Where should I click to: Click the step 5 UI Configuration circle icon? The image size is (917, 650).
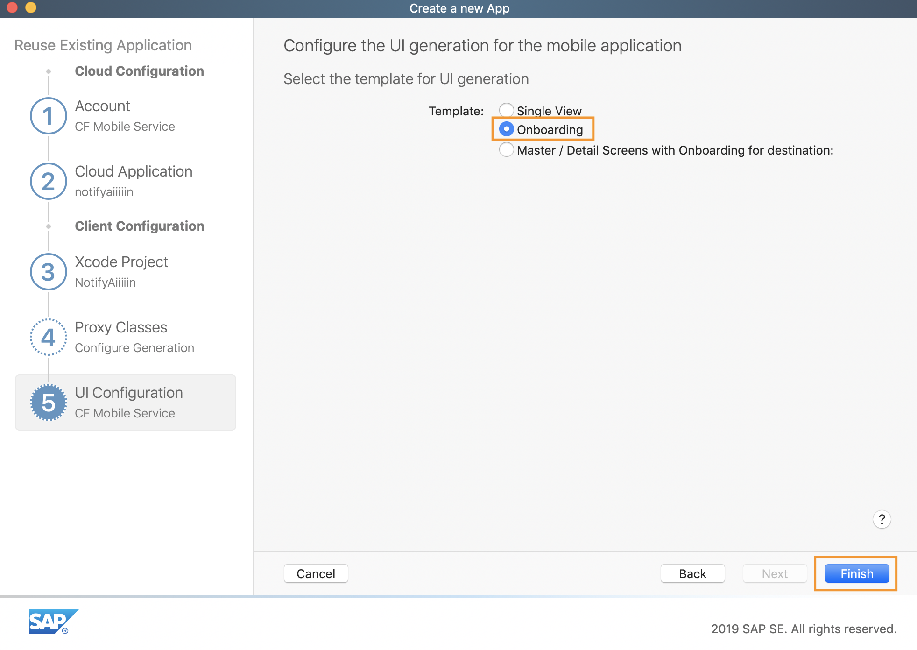[x=49, y=403]
